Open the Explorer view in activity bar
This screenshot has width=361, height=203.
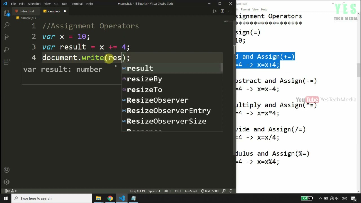(7, 13)
